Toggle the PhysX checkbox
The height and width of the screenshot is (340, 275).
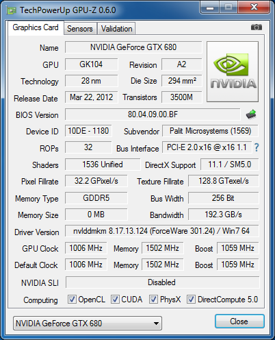(x=153, y=299)
